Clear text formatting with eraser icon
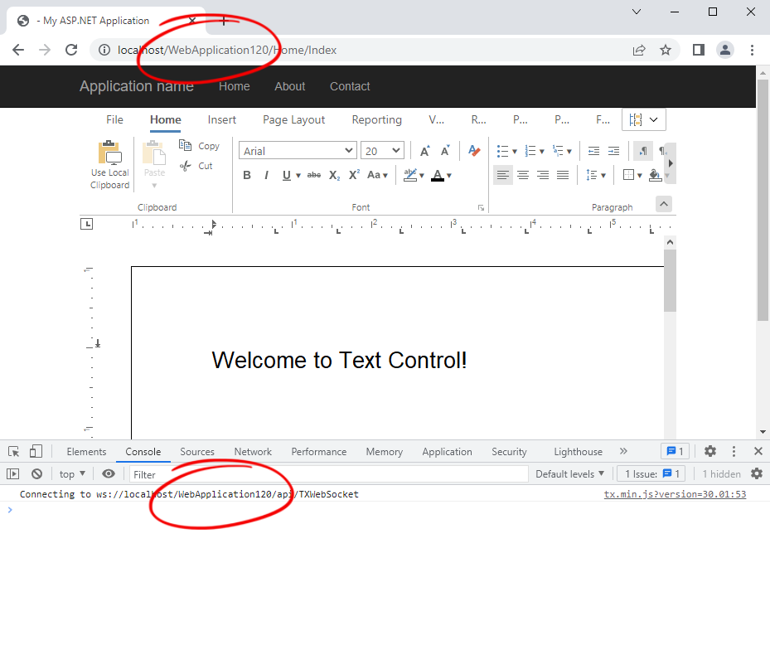This screenshot has height=655, width=770. tap(474, 151)
